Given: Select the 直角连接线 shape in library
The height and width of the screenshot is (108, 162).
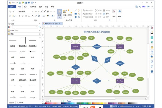Looking at the screenshot, I should [22, 42].
